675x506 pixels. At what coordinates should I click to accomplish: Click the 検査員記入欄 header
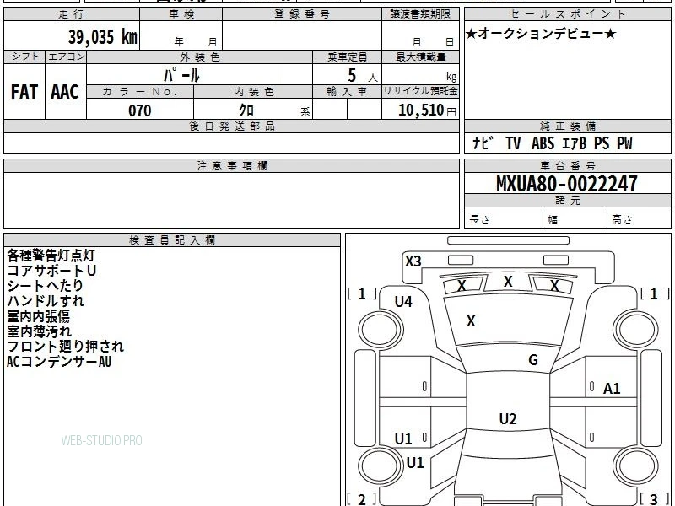pos(172,240)
